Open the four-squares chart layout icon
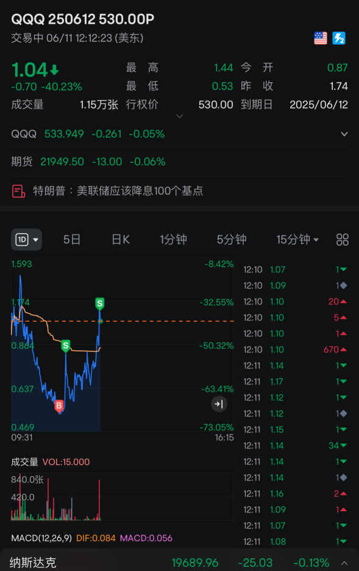 click(343, 240)
